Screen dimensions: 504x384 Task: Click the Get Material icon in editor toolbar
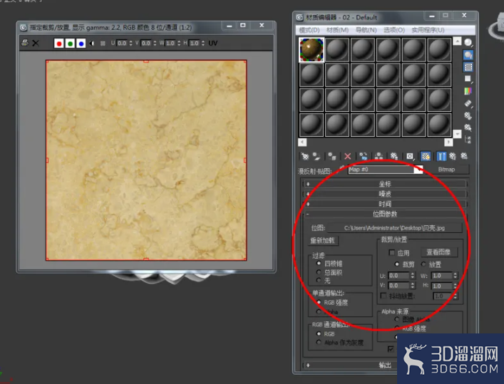coord(304,157)
